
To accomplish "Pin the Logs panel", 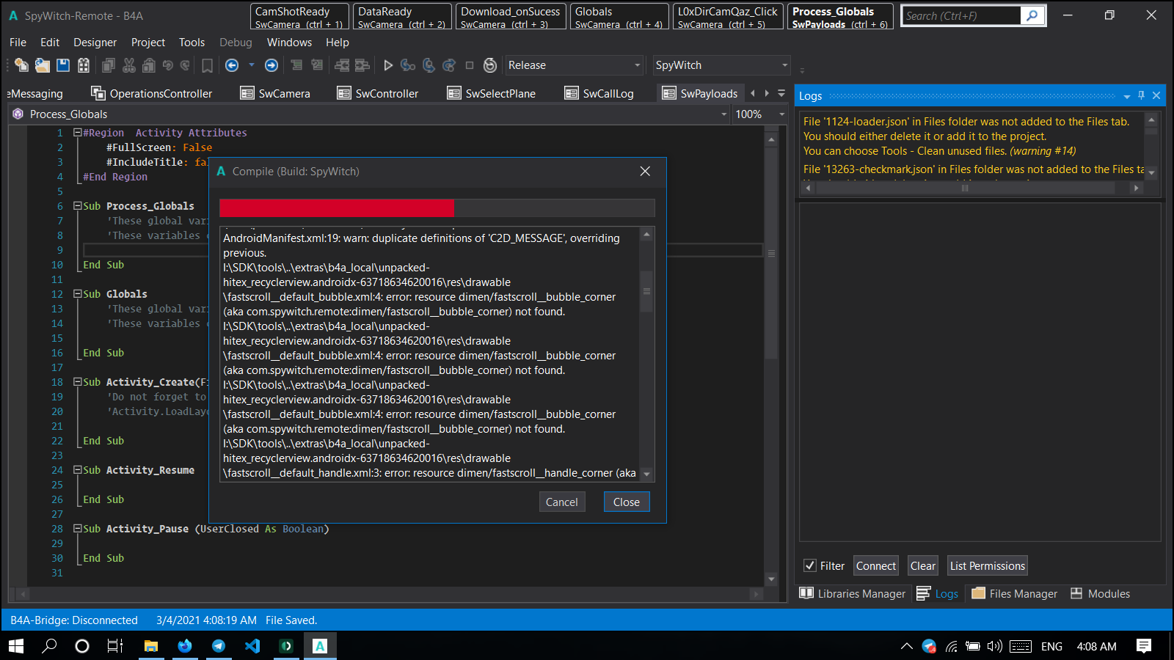I will (1140, 95).
